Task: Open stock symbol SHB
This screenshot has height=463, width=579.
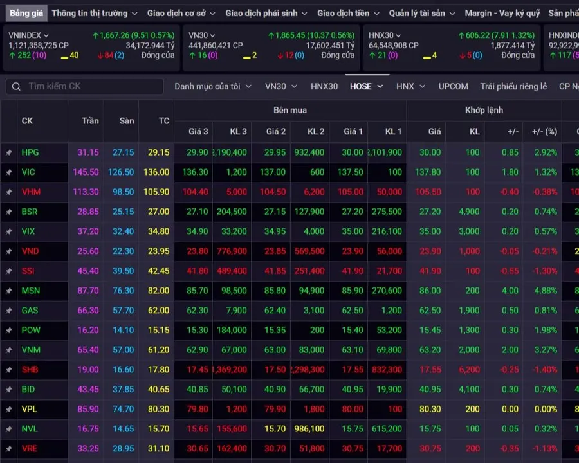Action: [30, 370]
